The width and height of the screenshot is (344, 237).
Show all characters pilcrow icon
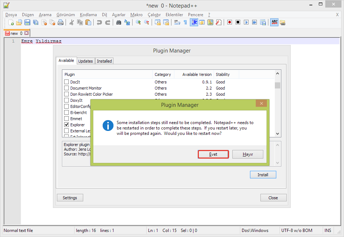[x=185, y=22]
